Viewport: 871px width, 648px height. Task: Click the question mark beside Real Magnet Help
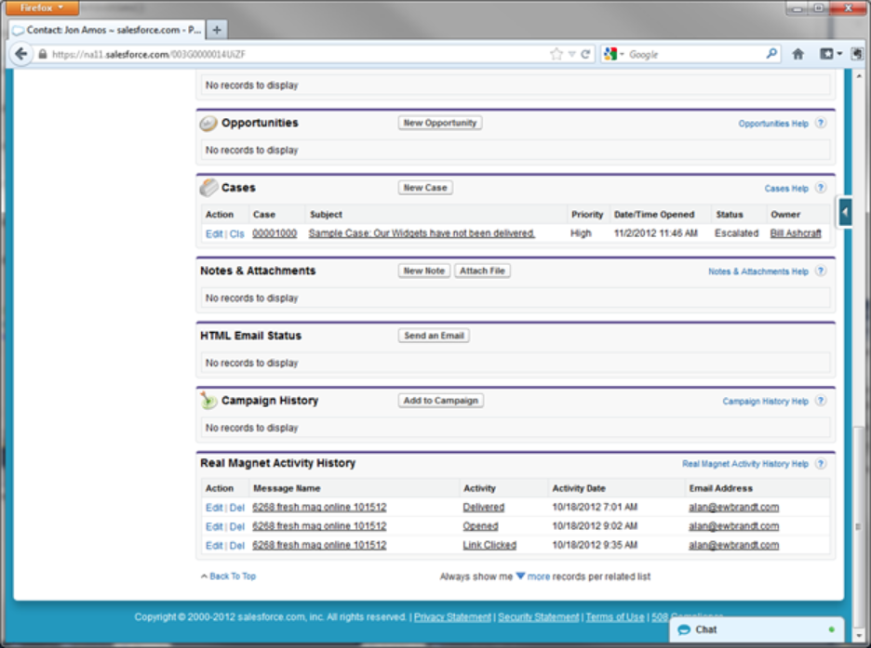coord(821,464)
